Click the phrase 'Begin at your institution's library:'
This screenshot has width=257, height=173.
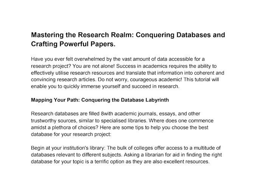(x=68, y=148)
